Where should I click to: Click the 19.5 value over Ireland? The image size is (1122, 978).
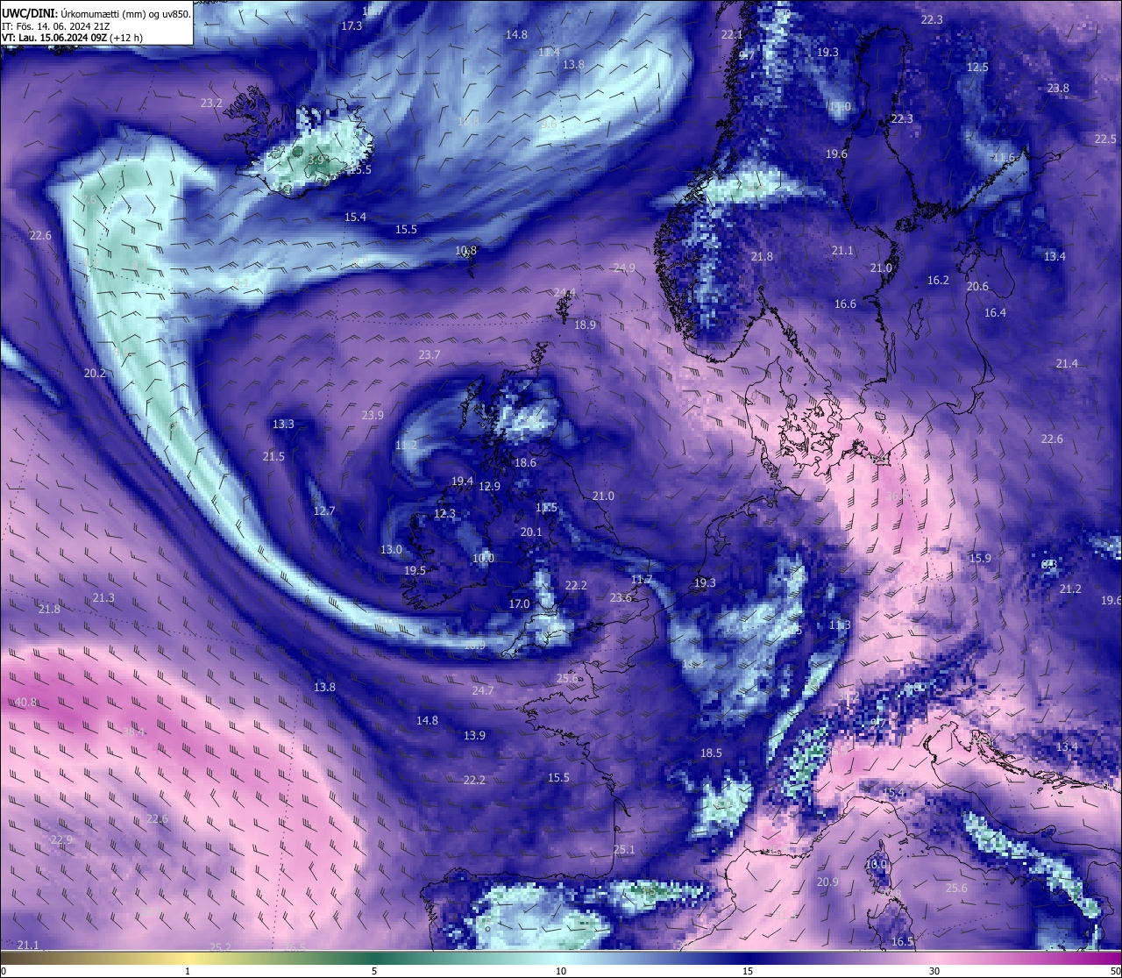click(x=415, y=571)
